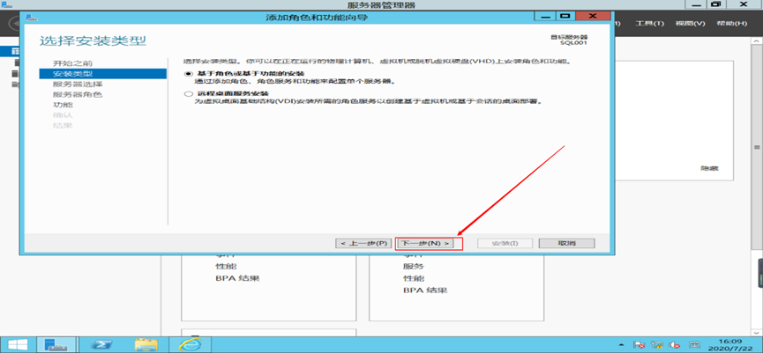Image resolution: width=763 pixels, height=353 pixels.
Task: Open File Explorer from taskbar
Action: 146,344
